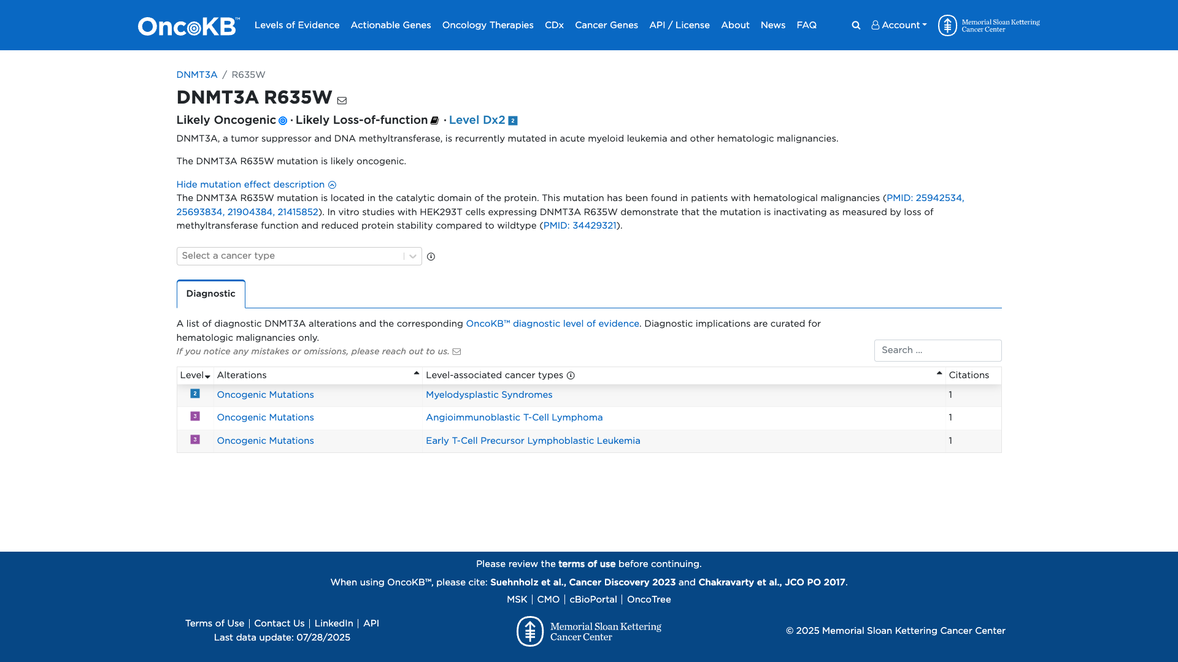Click Contact Us in footer
This screenshot has height=662, width=1178.
click(x=279, y=623)
